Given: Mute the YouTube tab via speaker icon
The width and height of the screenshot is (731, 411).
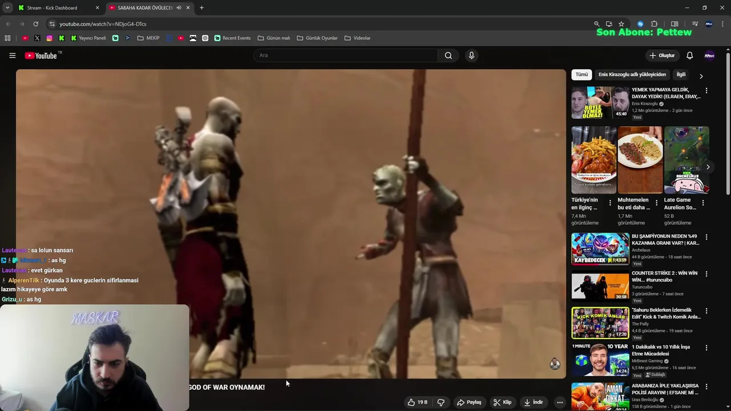Looking at the screenshot, I should tap(179, 8).
